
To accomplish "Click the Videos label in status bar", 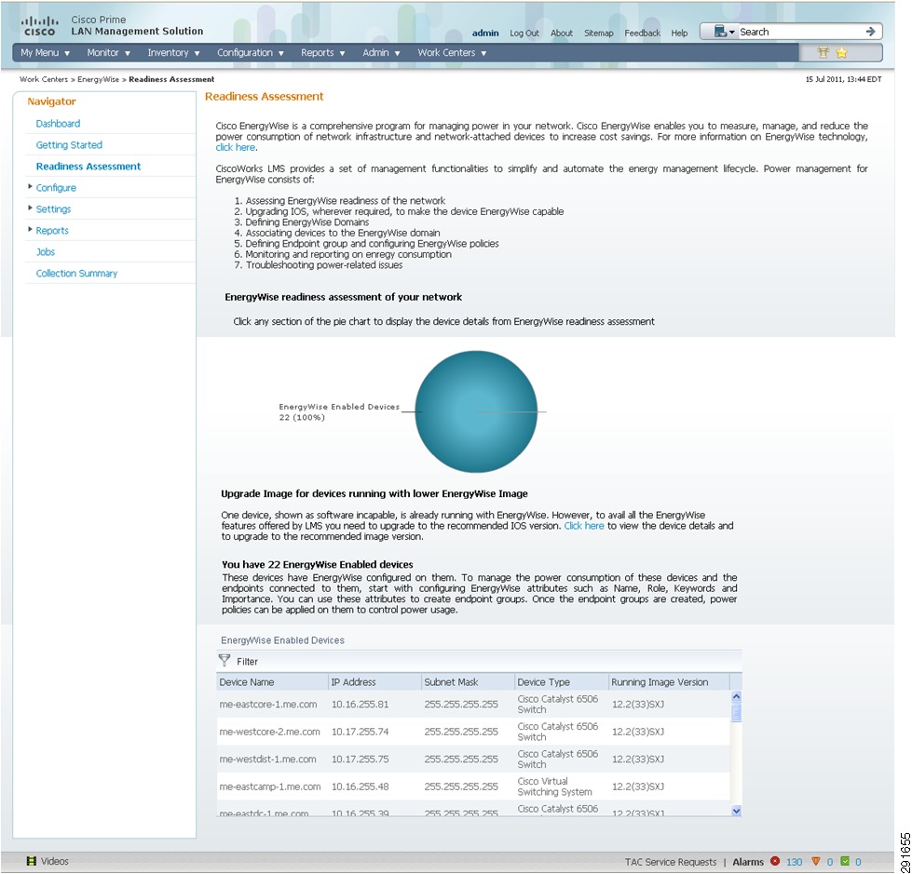I will (x=55, y=861).
